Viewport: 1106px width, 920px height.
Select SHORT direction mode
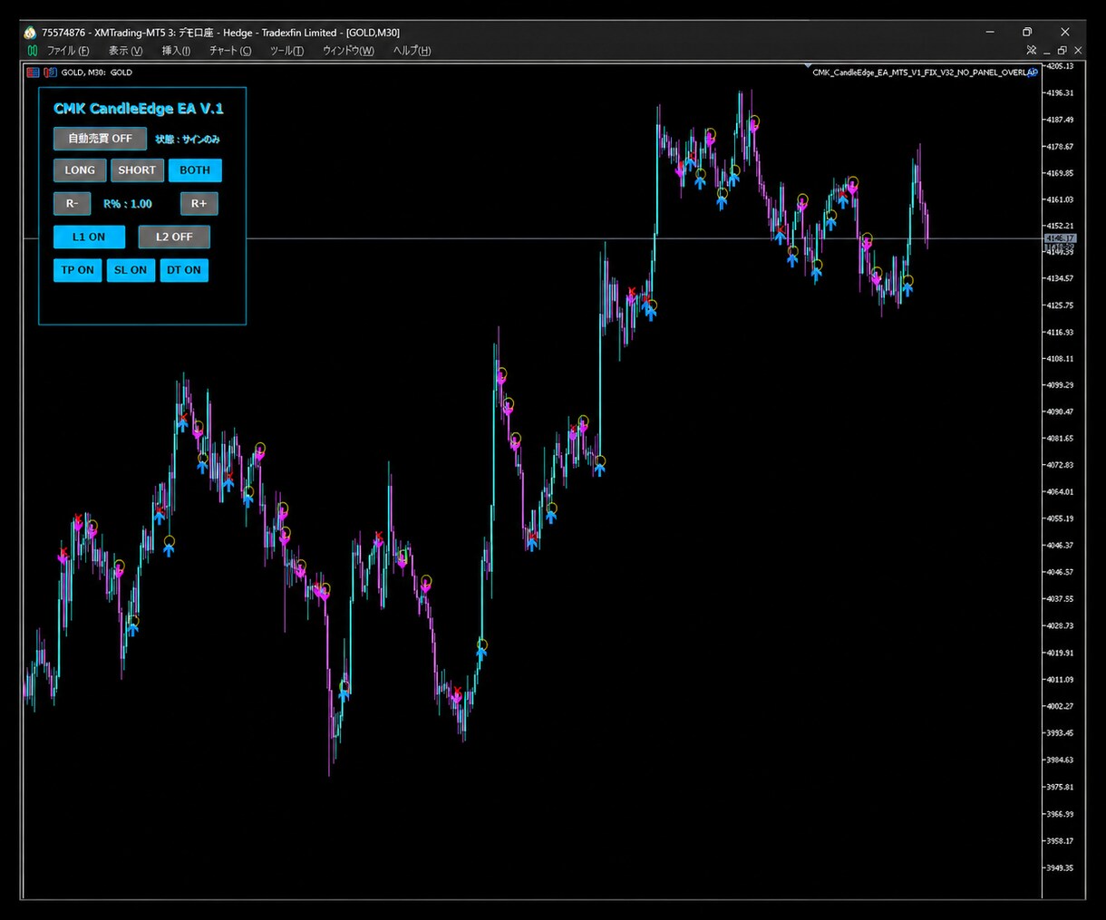coord(137,170)
